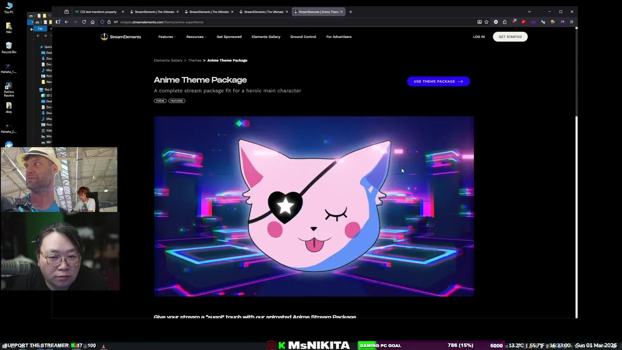Open This PC desktop icon

(9, 8)
